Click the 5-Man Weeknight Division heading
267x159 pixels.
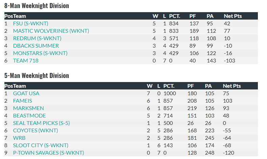(37, 76)
